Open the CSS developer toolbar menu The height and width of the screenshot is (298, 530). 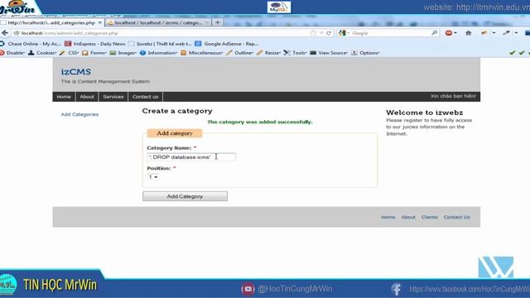point(70,53)
